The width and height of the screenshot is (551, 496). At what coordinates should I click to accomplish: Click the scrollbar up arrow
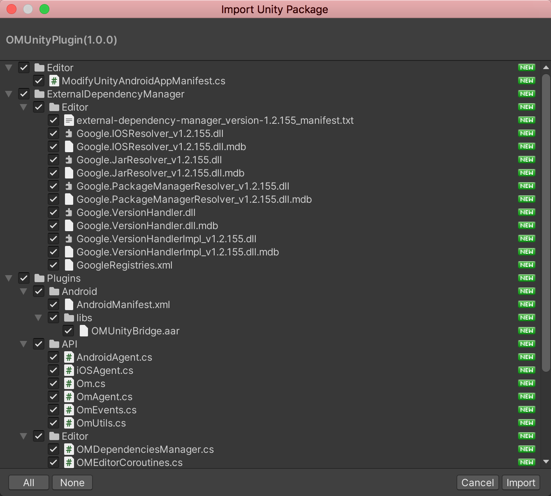point(546,67)
